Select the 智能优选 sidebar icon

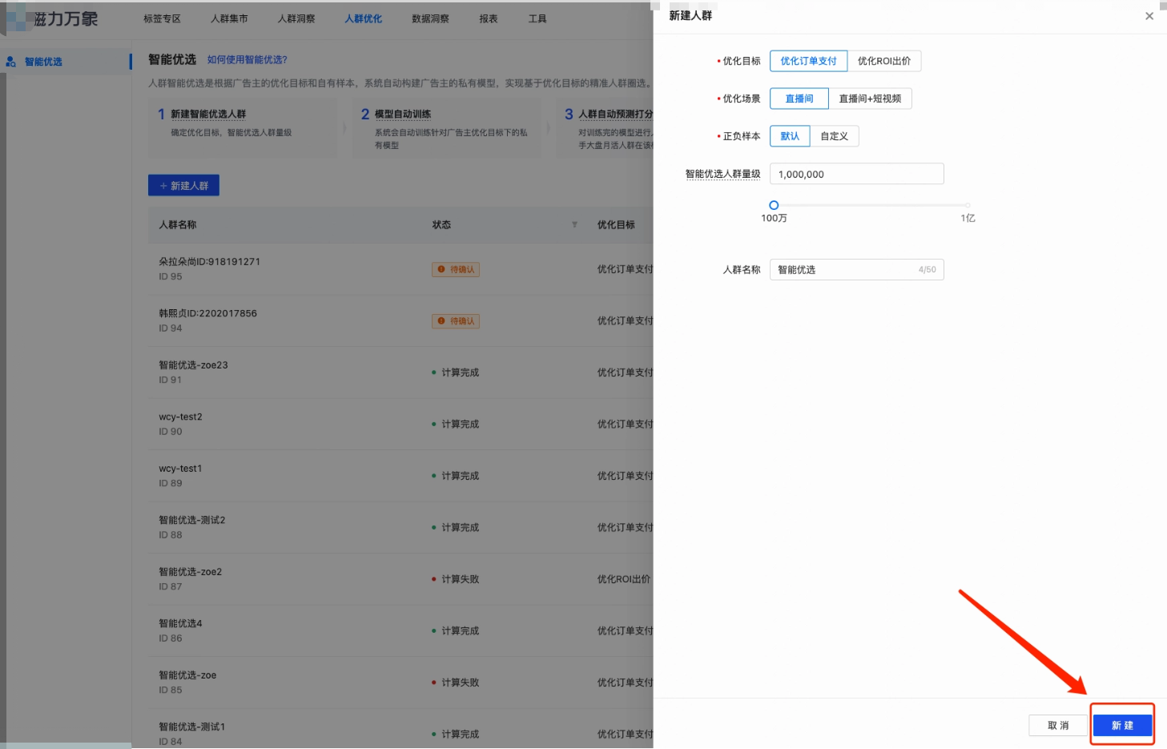pos(10,61)
